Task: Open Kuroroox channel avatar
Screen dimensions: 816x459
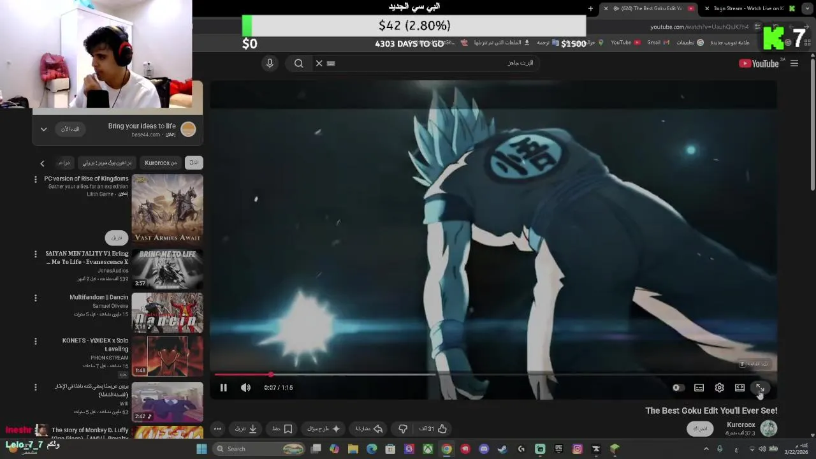Action: (x=769, y=428)
